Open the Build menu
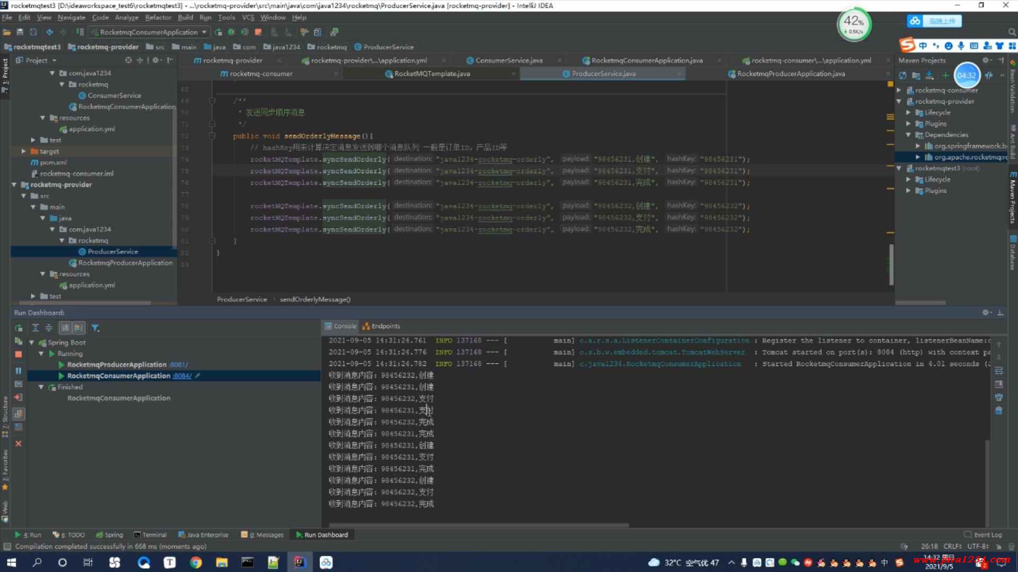This screenshot has width=1018, height=572. 185,17
